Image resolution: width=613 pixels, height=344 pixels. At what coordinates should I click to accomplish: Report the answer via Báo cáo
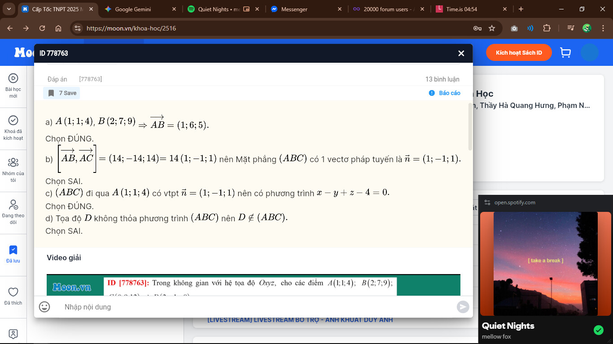444,93
